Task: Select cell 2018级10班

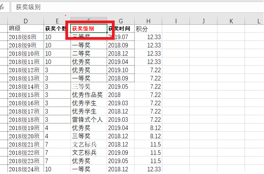Action: 26,53
